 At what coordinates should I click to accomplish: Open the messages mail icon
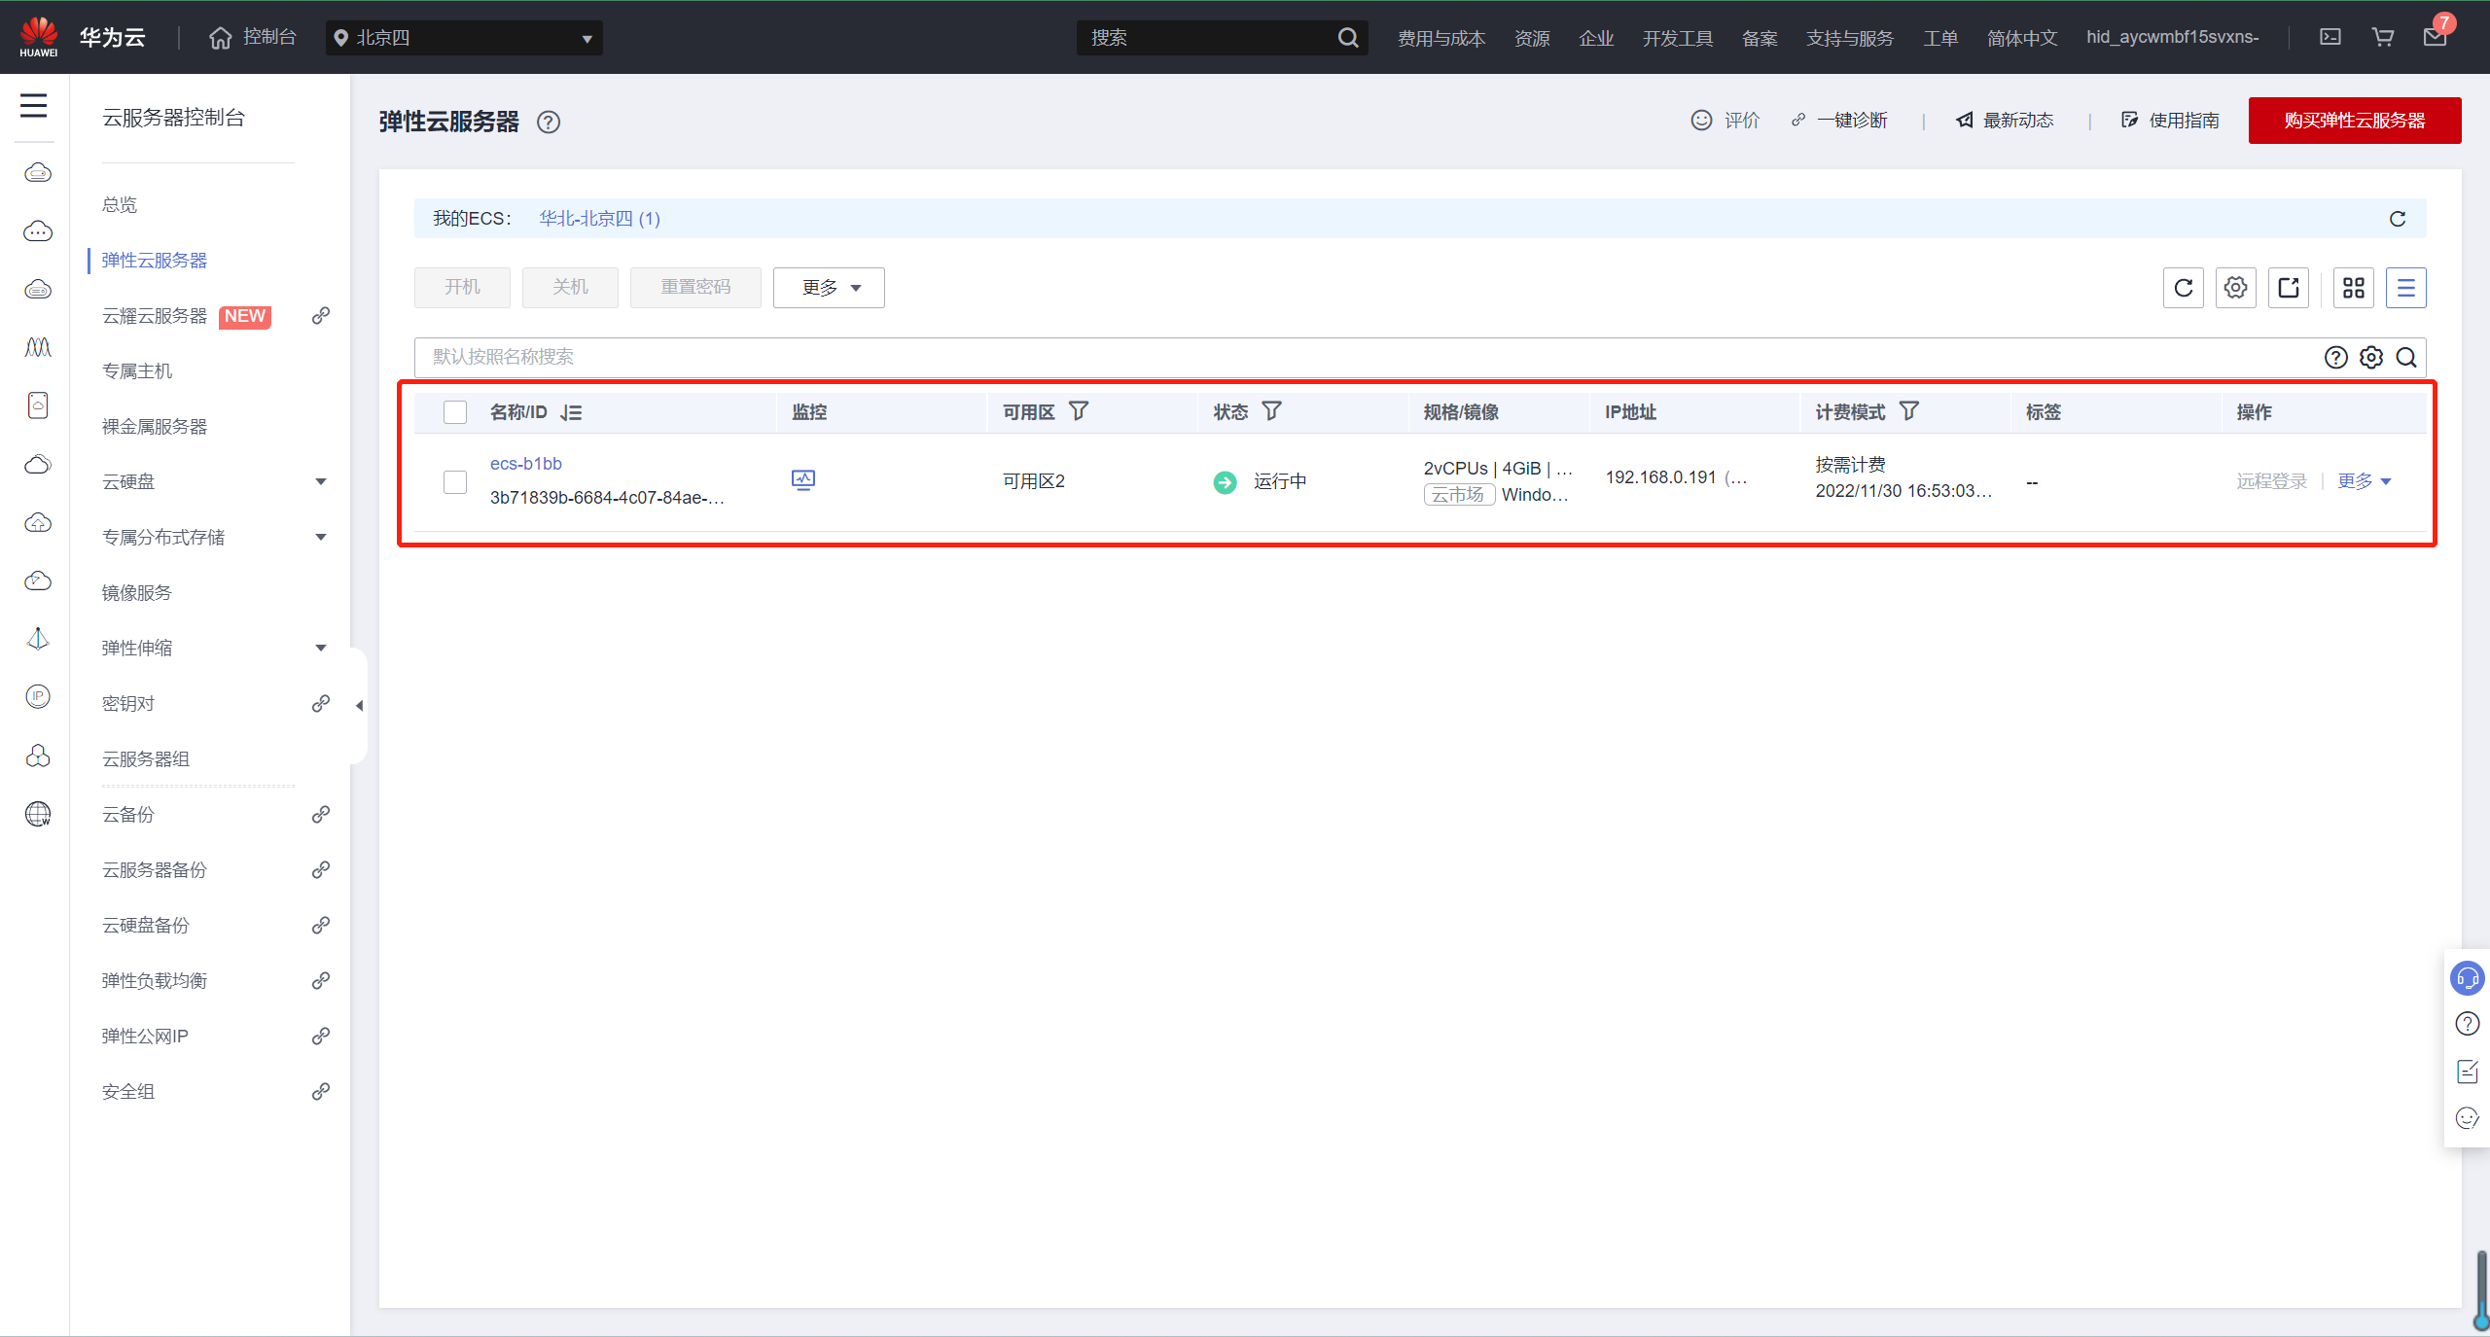[x=2435, y=37]
